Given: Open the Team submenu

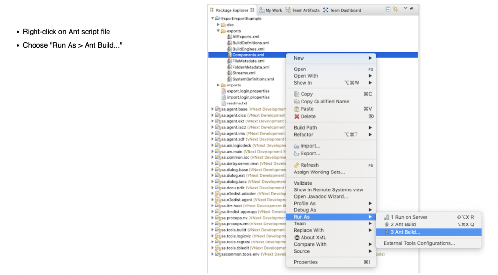Looking at the screenshot, I should pyautogui.click(x=331, y=223).
